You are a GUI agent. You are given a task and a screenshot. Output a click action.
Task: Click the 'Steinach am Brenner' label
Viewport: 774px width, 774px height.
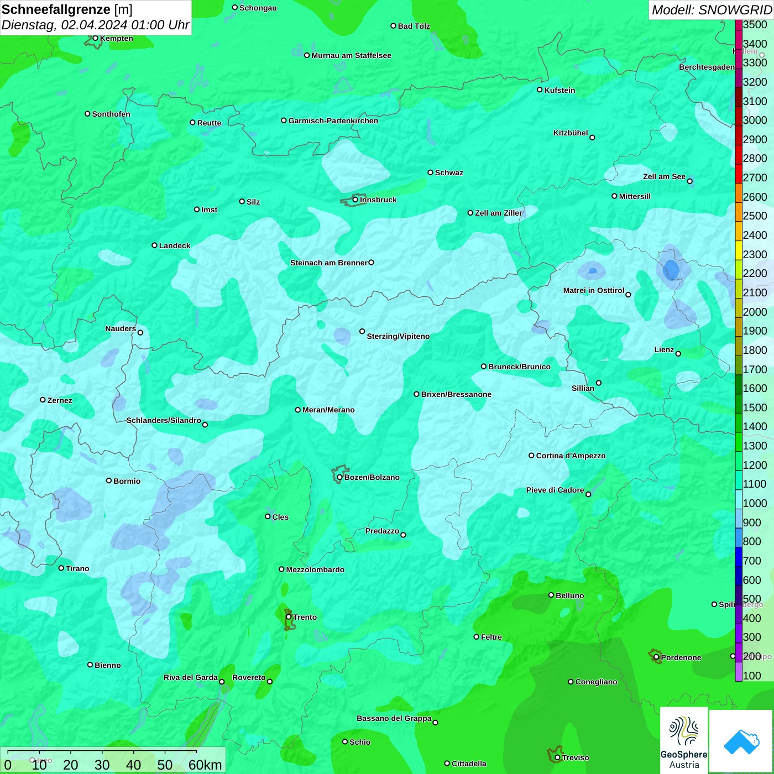pyautogui.click(x=328, y=263)
